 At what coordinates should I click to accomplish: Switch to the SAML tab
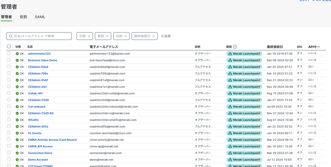point(40,17)
